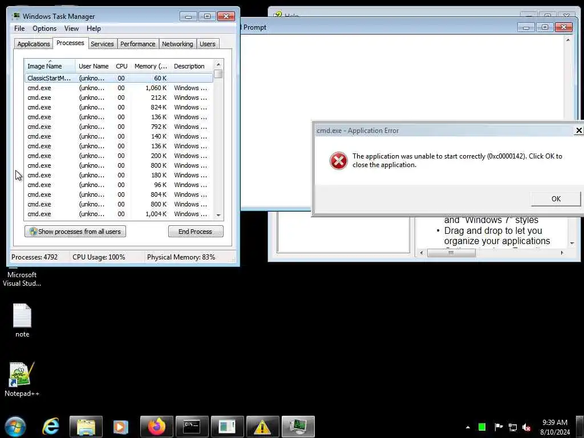The height and width of the screenshot is (438, 584).
Task: Switch to the Applications tab
Action: tap(34, 44)
